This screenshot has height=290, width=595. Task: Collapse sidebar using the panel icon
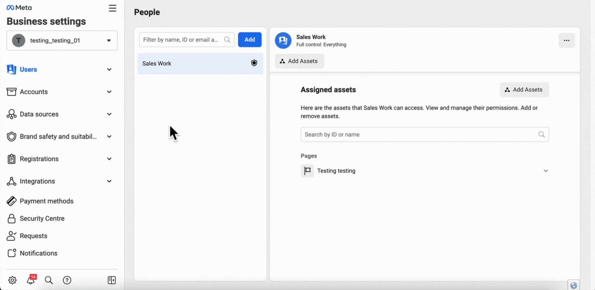[x=112, y=280]
